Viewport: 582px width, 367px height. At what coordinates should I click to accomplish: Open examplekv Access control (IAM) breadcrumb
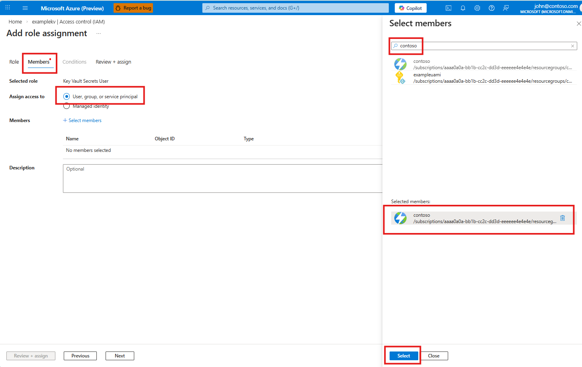click(68, 22)
